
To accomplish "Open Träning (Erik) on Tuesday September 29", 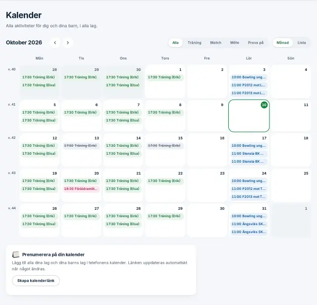I will pyautogui.click(x=81, y=77).
